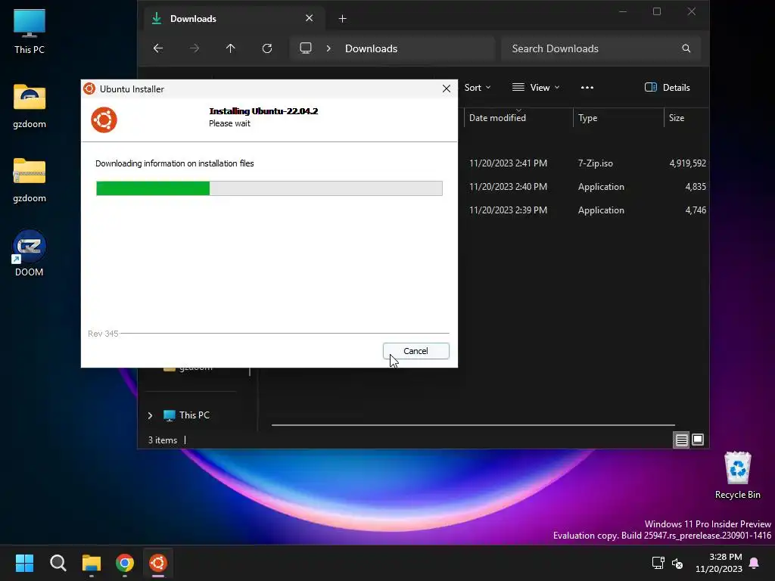This screenshot has height=581, width=775.
Task: Open File Explorer from the taskbar
Action: 92,563
